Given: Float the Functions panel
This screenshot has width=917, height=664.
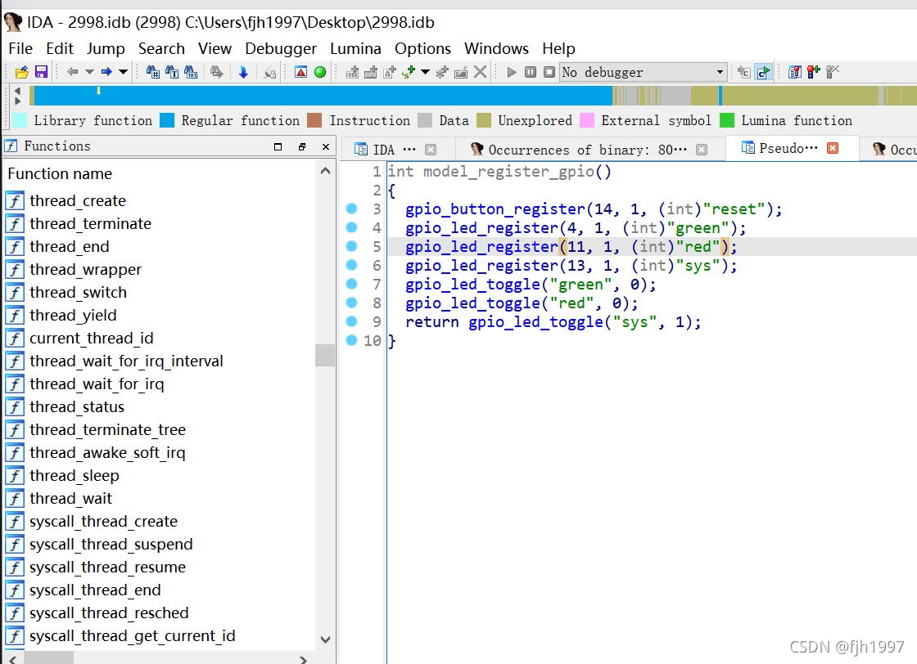Looking at the screenshot, I should [x=302, y=146].
